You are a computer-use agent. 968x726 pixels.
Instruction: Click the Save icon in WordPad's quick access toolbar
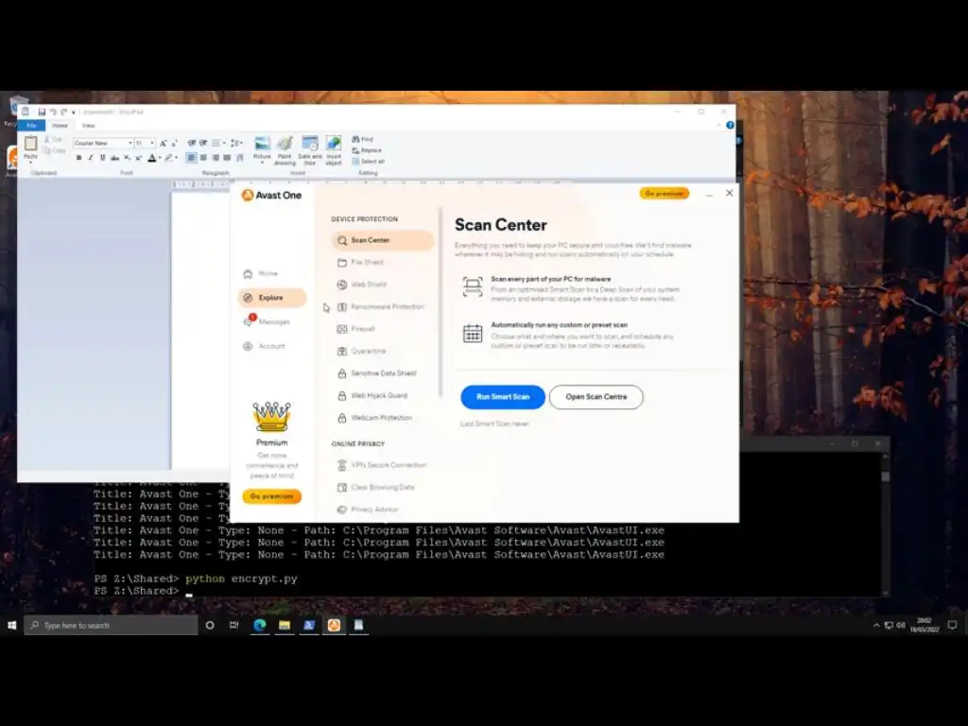pyautogui.click(x=42, y=112)
